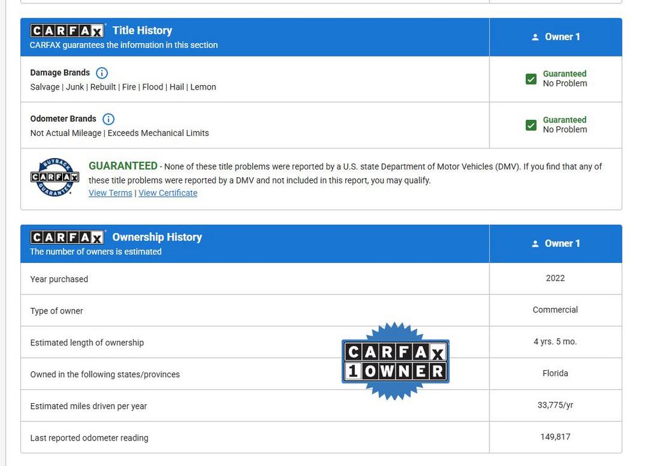Click the Florida value

[555, 373]
